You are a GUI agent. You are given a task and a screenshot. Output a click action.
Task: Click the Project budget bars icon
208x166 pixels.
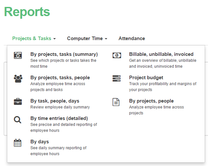tap(117, 79)
